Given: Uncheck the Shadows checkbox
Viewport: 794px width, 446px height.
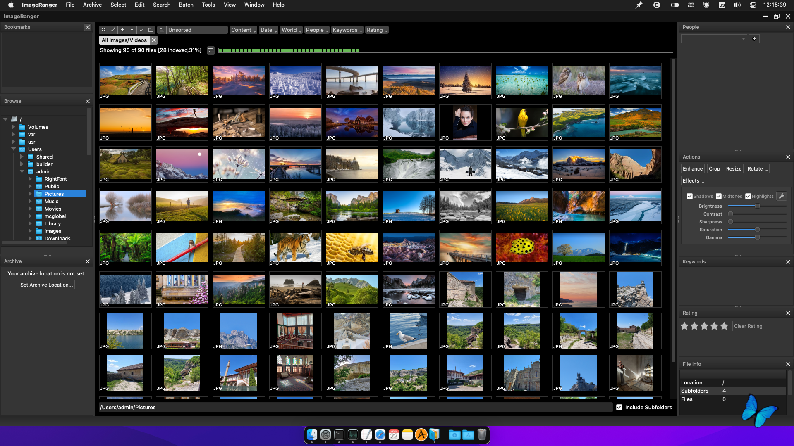Looking at the screenshot, I should (689, 196).
